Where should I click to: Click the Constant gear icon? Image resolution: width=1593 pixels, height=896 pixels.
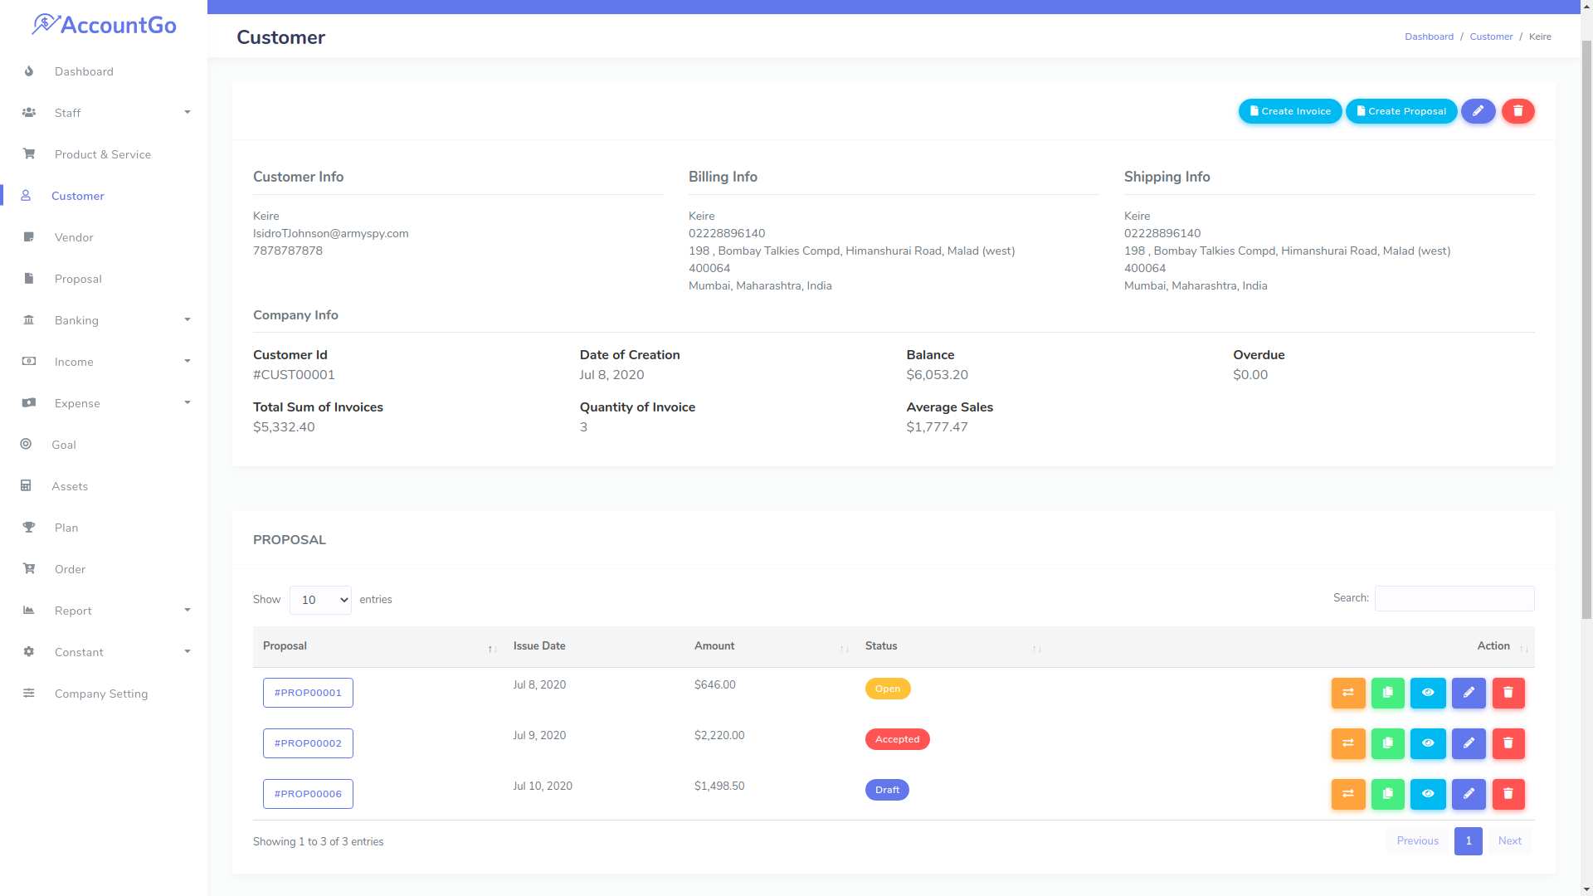pos(29,652)
